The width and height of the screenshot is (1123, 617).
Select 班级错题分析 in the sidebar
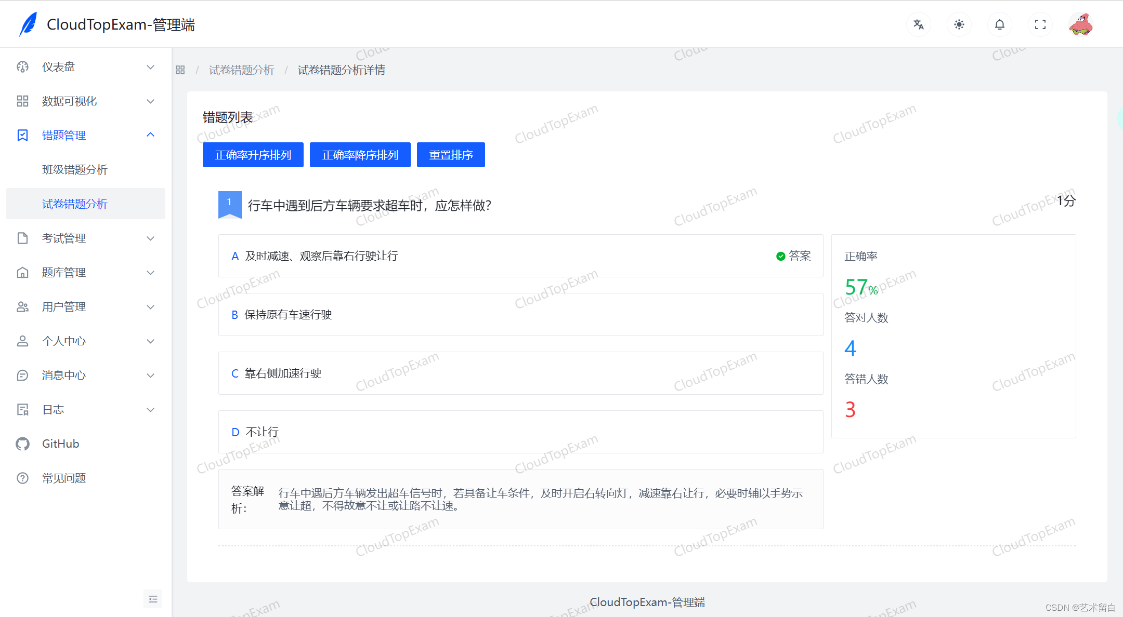75,169
